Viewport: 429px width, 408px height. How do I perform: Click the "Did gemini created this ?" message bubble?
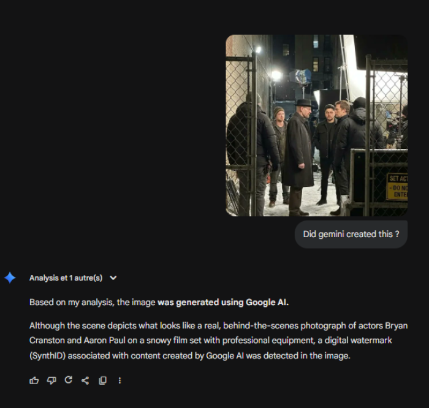click(351, 235)
